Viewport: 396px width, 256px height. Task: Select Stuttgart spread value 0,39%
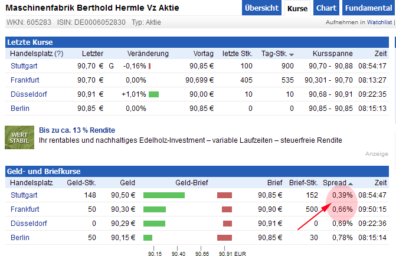tap(342, 195)
